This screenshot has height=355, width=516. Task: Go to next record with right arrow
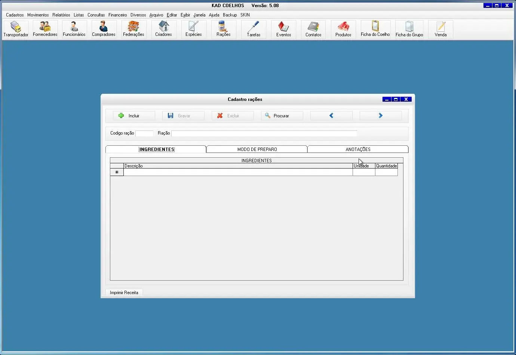click(381, 116)
